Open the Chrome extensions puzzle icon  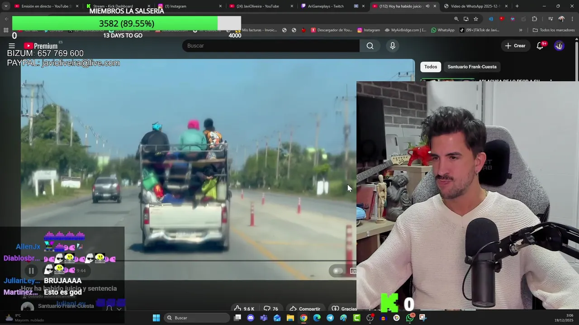(x=535, y=19)
